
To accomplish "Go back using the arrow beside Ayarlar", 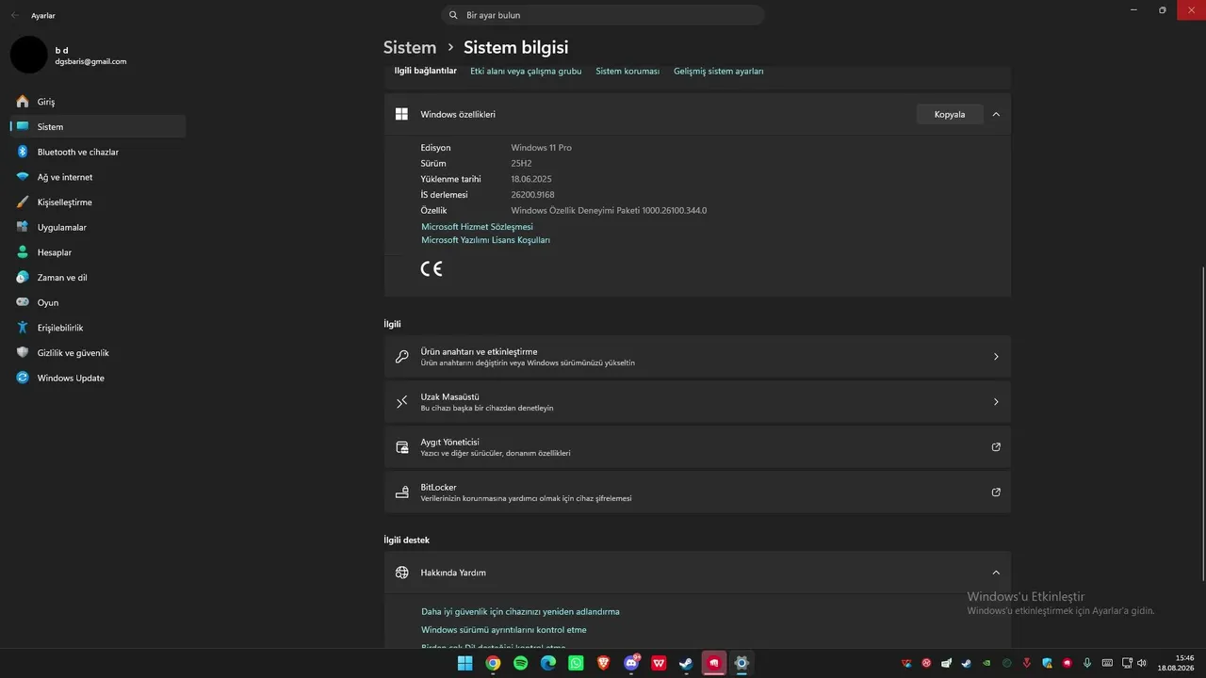I will click(x=14, y=15).
